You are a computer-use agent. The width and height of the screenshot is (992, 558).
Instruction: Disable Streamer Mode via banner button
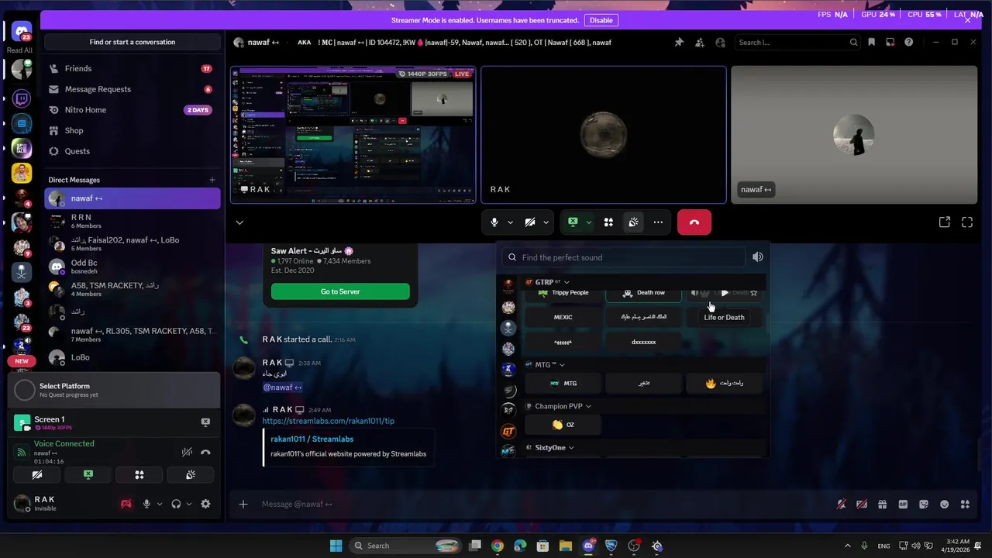click(601, 20)
